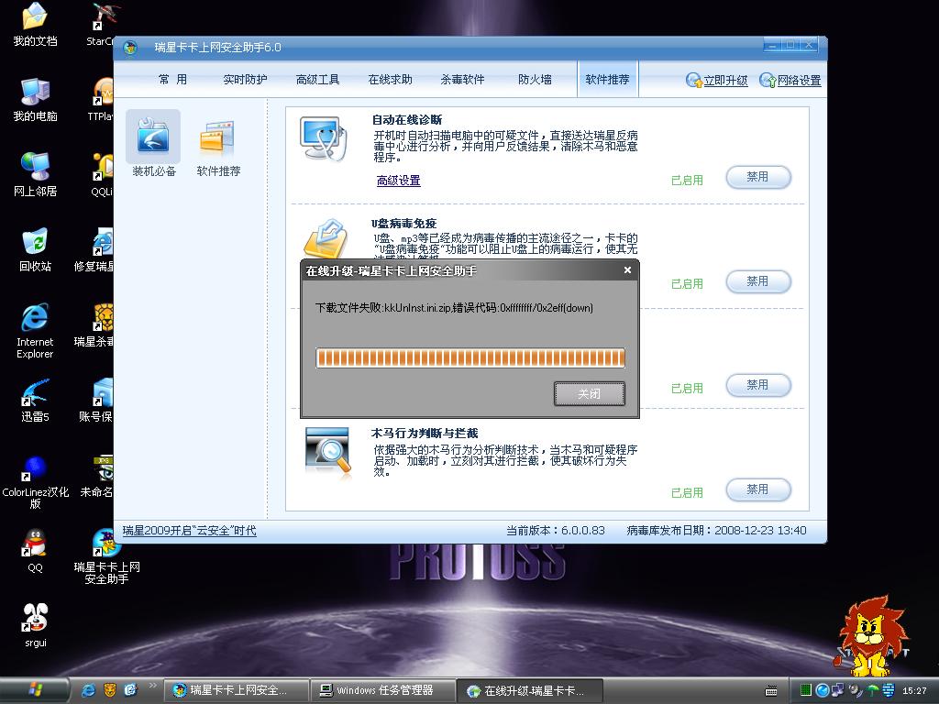Disable 木马行为判断与拦截 with 禁用 button
The image size is (939, 704).
pos(758,489)
